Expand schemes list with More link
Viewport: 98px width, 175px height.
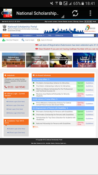point(36,127)
